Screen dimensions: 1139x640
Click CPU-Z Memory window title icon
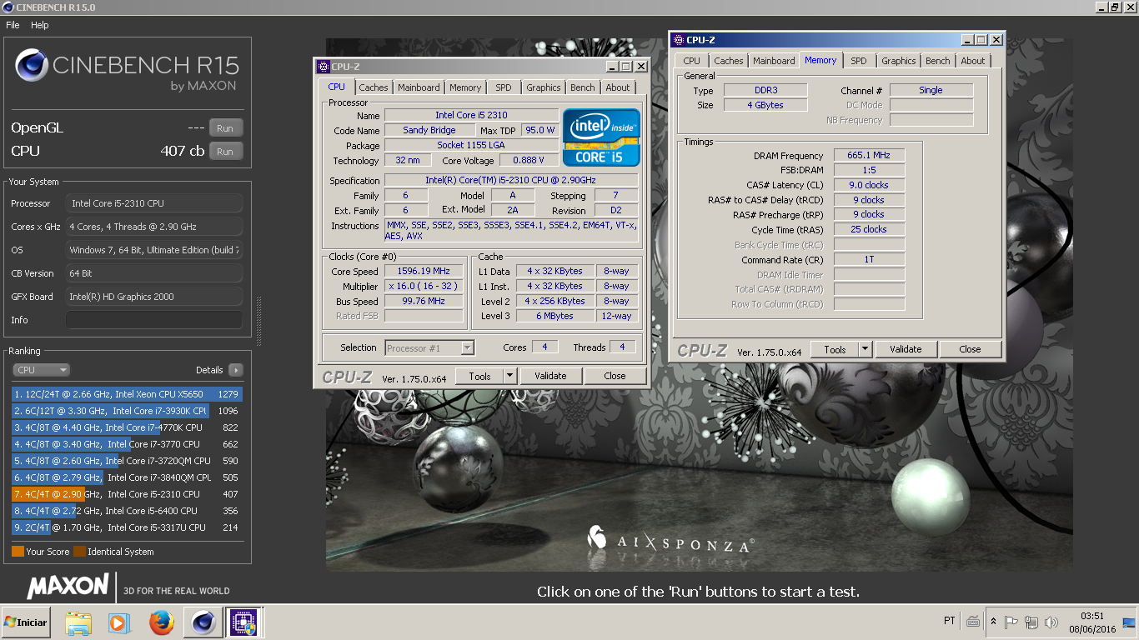tap(678, 39)
